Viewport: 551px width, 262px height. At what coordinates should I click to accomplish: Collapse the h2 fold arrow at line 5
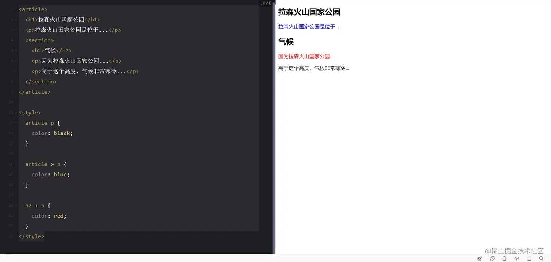pos(16,51)
